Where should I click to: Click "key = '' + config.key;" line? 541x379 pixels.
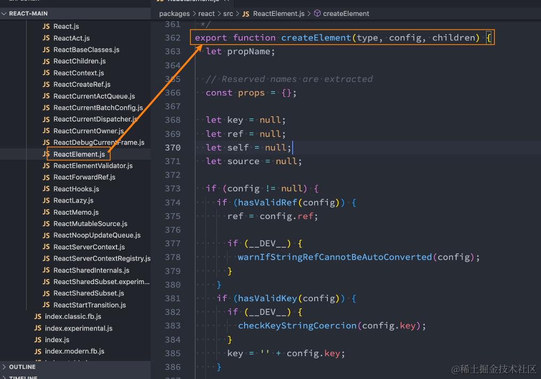(286, 353)
